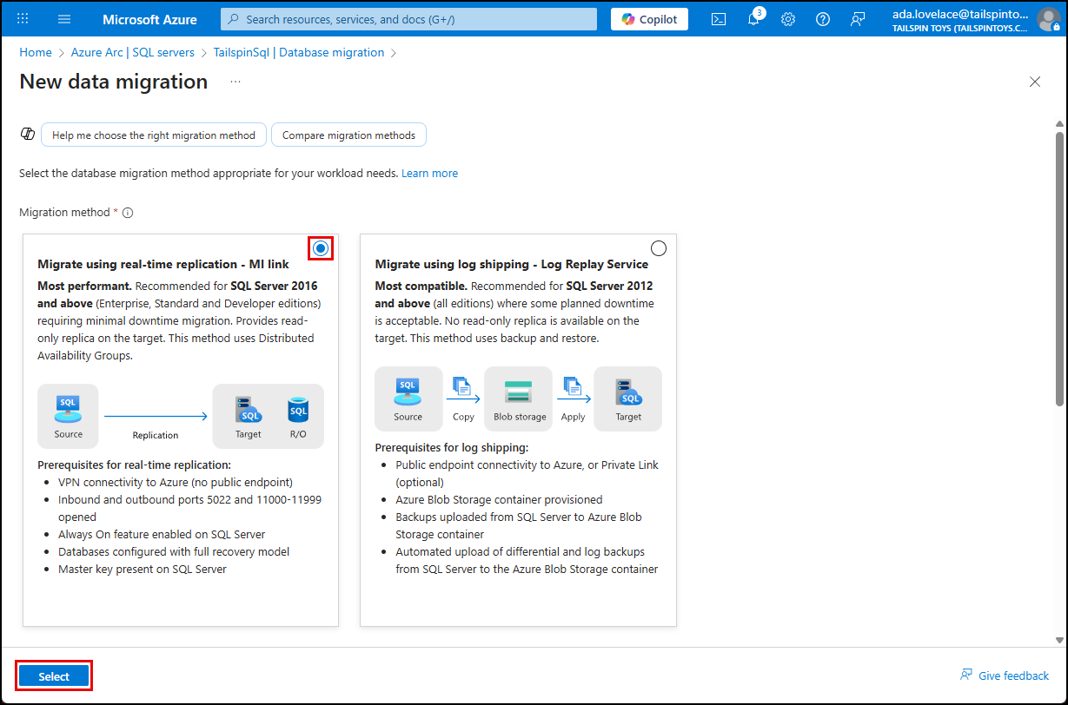Screen dimensions: 1068x705
Task: Select the MI link replication radio button
Action: point(320,247)
